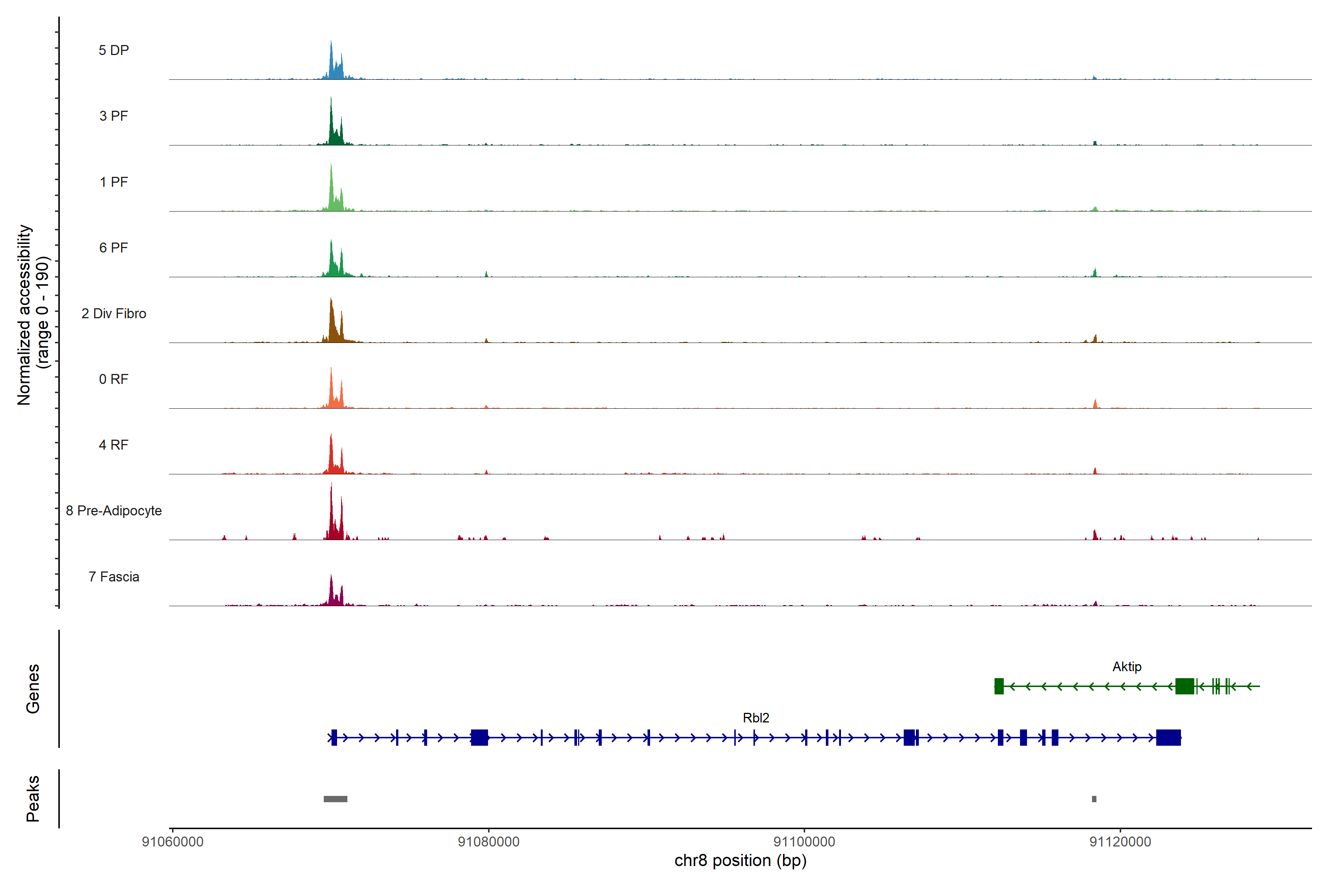The height and width of the screenshot is (886, 1329).
Task: Click the Peaks panel label
Action: tap(33, 799)
